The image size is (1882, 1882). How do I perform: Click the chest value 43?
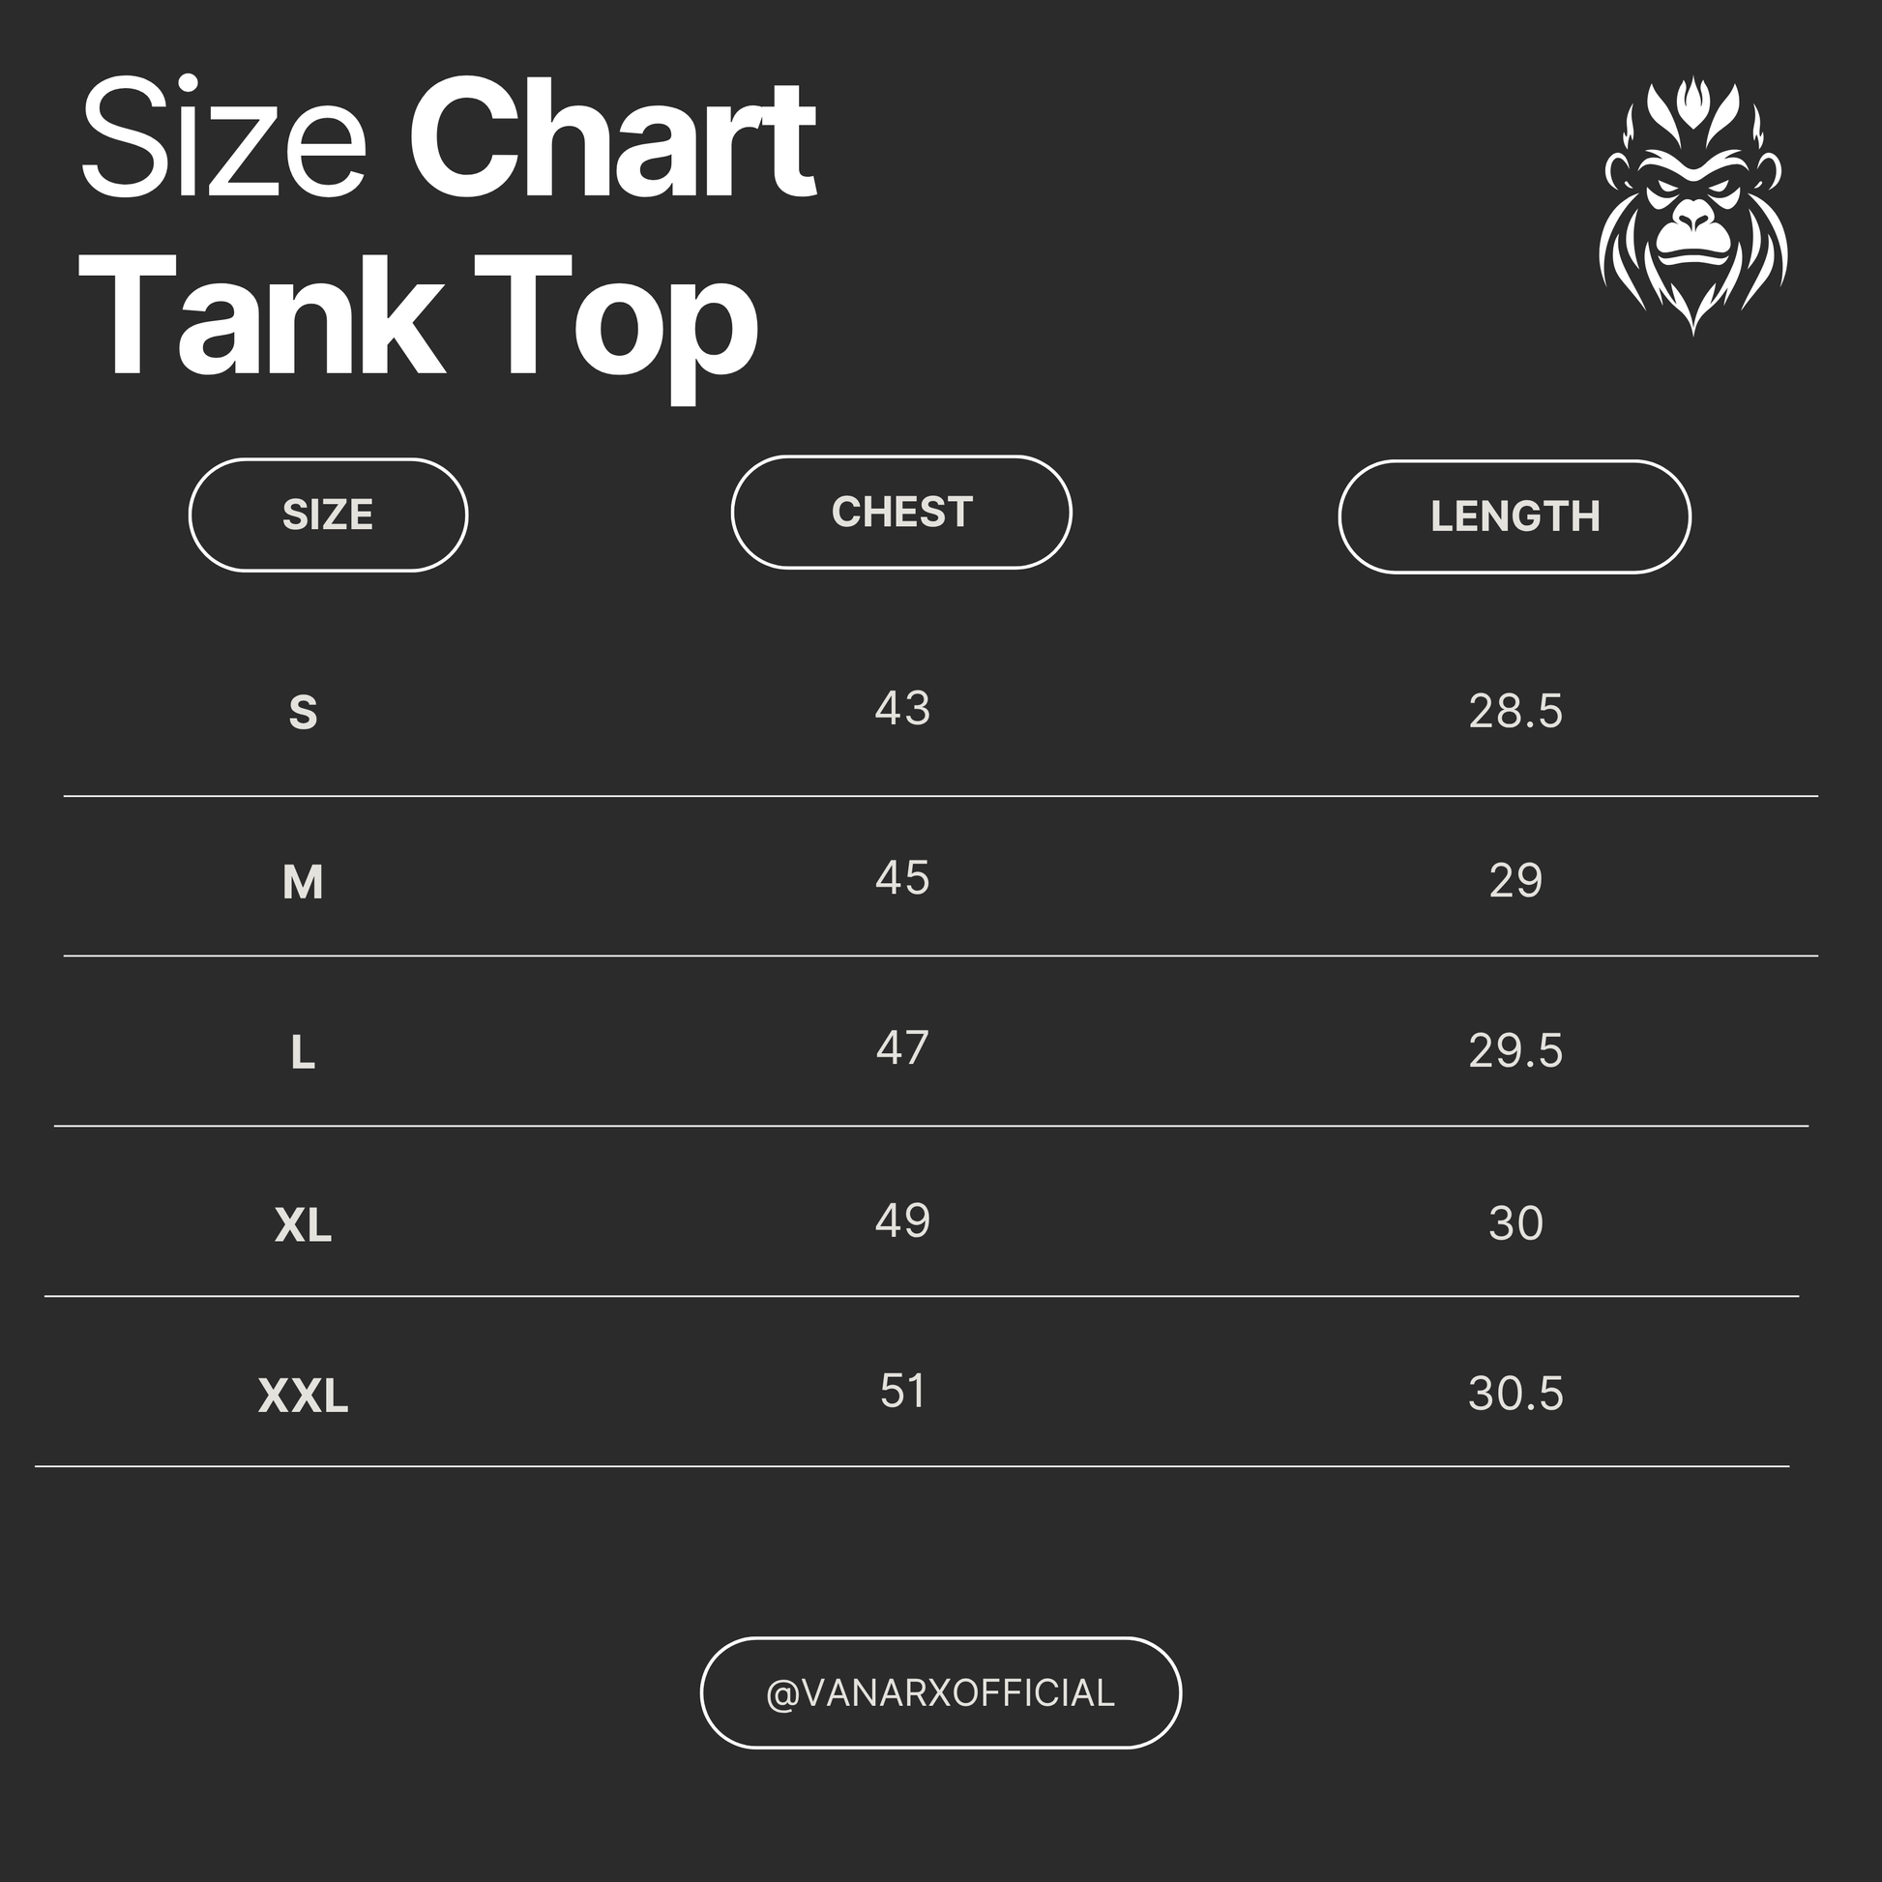(902, 708)
